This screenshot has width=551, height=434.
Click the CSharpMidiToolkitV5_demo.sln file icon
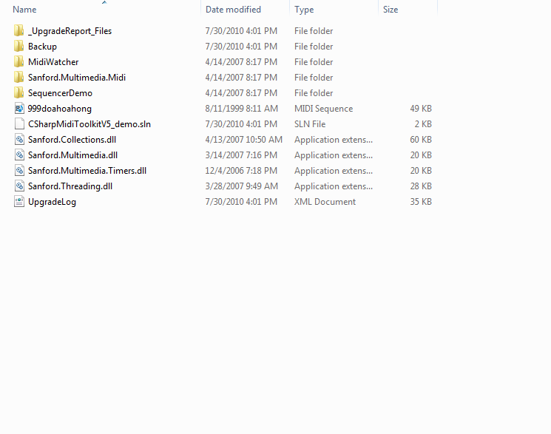[x=19, y=123]
